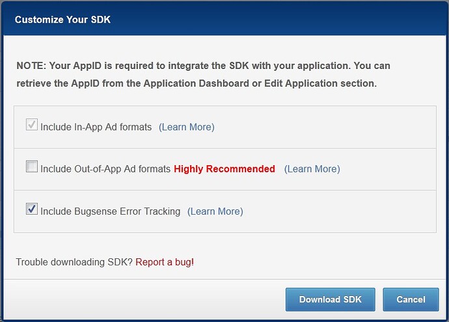
Task: Follow the Report a bug! link
Action: (165, 262)
